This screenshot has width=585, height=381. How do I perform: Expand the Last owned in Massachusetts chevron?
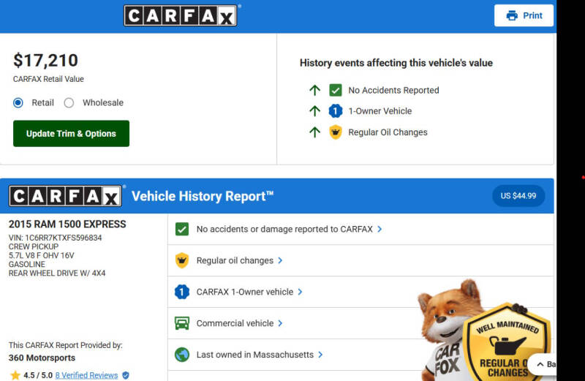[x=320, y=355]
